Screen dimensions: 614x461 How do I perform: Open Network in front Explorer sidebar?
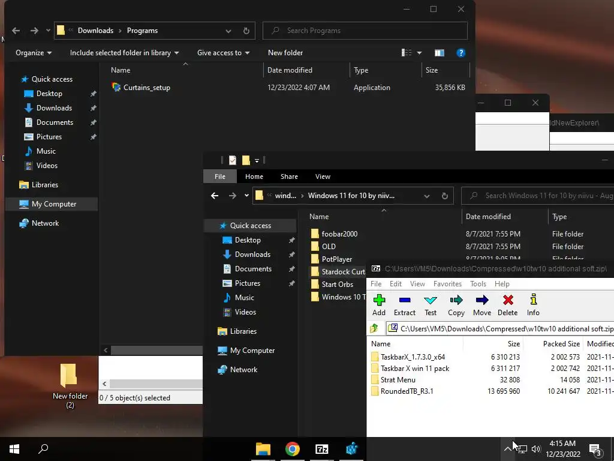click(237, 370)
